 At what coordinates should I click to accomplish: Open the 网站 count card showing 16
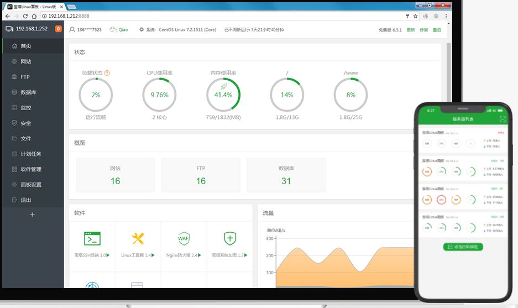click(116, 175)
